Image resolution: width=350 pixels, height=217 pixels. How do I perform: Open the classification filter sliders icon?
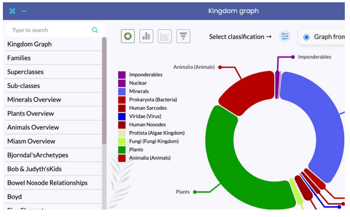(x=285, y=36)
